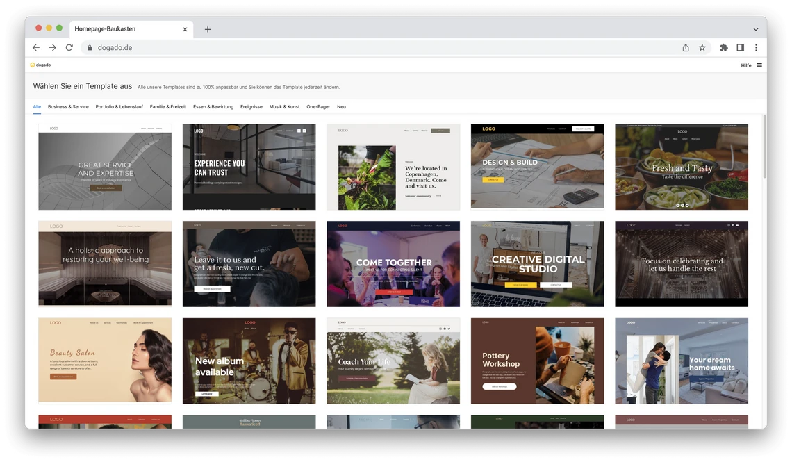
Task: Open the Pottery Workshop template preview
Action: (x=537, y=360)
